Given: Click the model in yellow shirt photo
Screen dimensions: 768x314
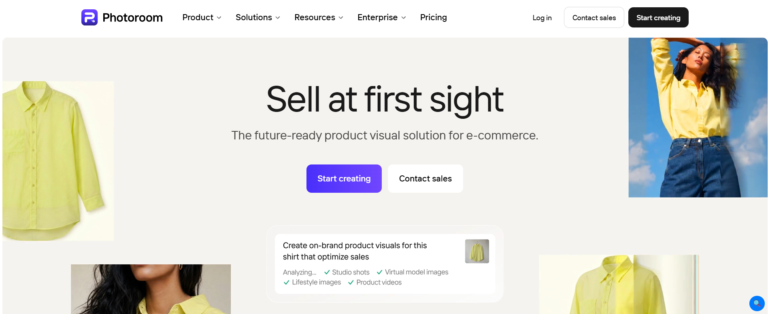Looking at the screenshot, I should click(698, 118).
